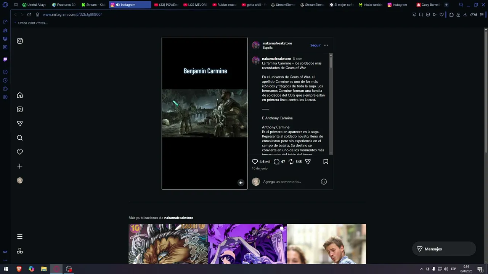Open Opera GX sidebar settings gear
488x274 pixels.
(x=5, y=97)
